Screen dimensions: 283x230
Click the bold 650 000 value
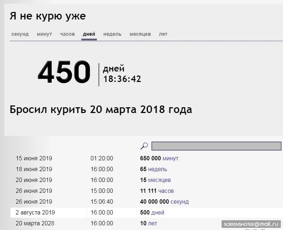coord(150,158)
